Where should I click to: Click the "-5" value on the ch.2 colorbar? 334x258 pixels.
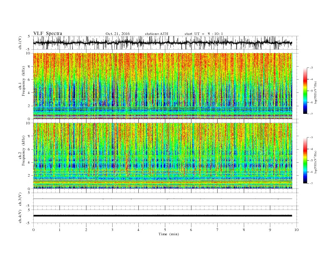pos(311,161)
